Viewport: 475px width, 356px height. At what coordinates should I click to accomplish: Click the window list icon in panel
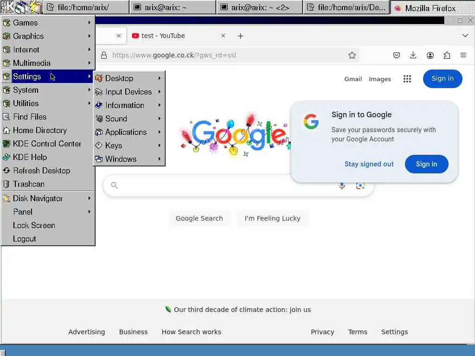(x=21, y=7)
